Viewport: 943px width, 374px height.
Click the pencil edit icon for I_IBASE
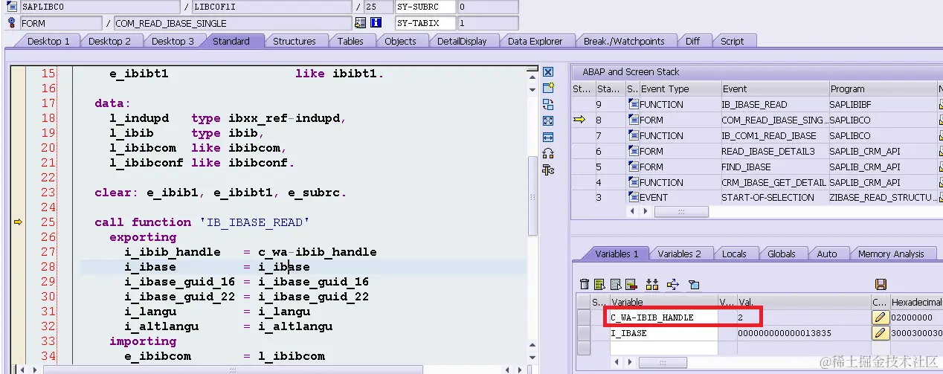[x=881, y=333]
